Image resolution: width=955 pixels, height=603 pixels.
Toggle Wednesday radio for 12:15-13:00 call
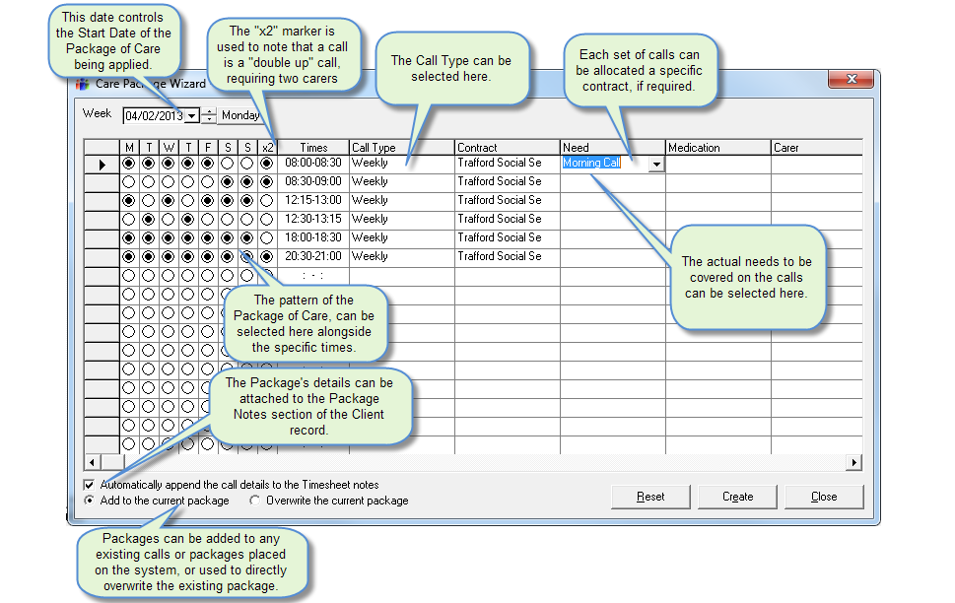click(168, 201)
